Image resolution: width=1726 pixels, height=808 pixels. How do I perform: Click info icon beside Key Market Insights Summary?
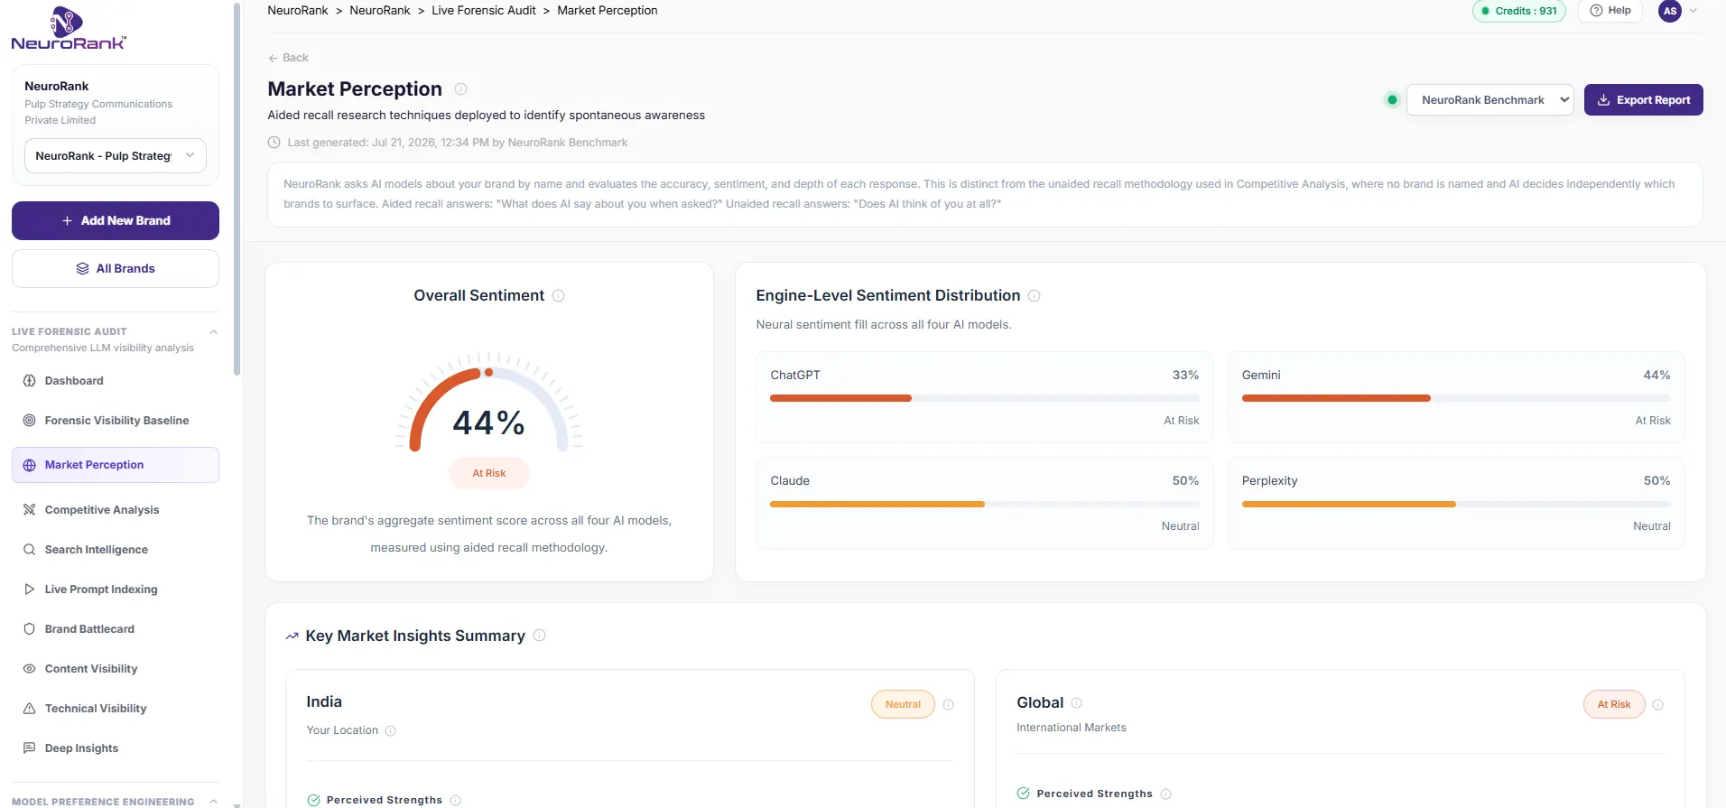pyautogui.click(x=539, y=636)
